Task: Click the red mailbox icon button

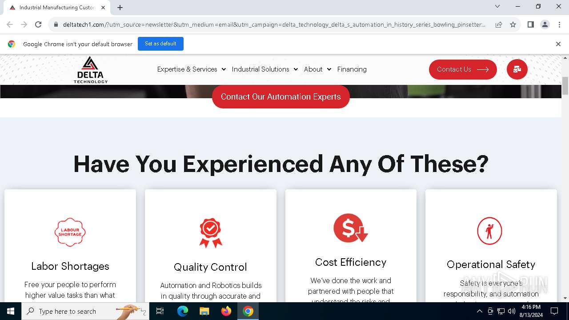Action: click(517, 69)
